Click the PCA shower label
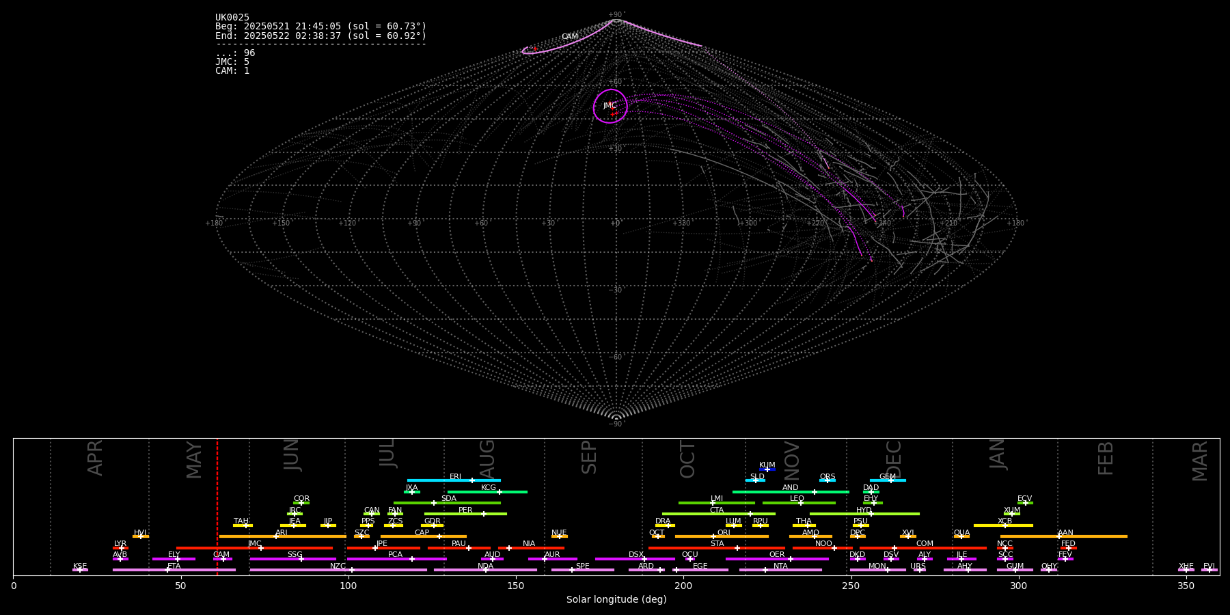The height and width of the screenshot is (615, 1230). click(395, 555)
